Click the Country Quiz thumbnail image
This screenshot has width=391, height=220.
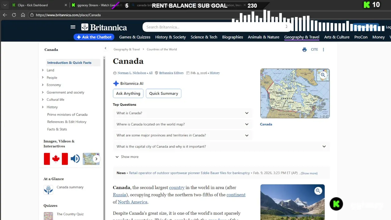pyautogui.click(x=48, y=216)
